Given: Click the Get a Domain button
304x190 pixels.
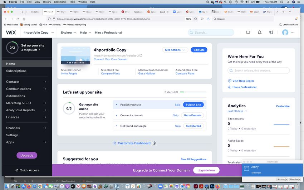Looking at the screenshot, I should (192, 115).
